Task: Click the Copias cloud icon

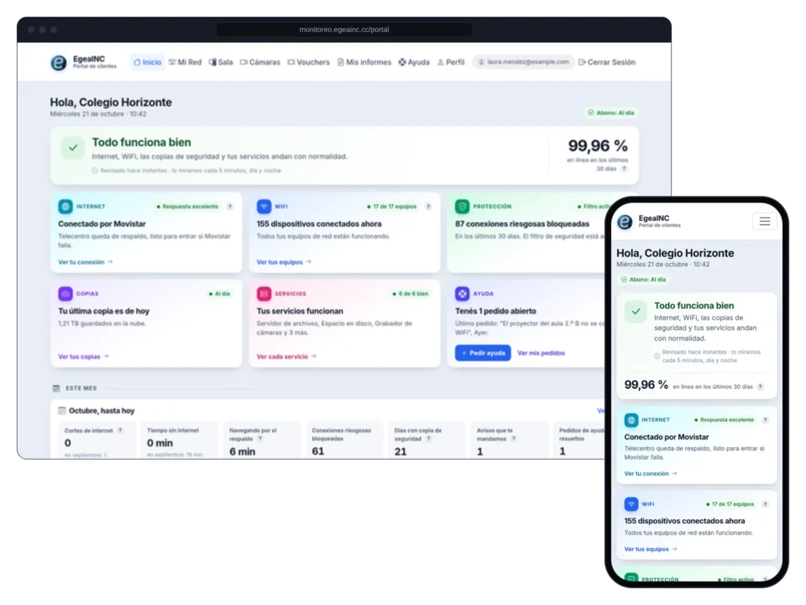Action: point(65,294)
